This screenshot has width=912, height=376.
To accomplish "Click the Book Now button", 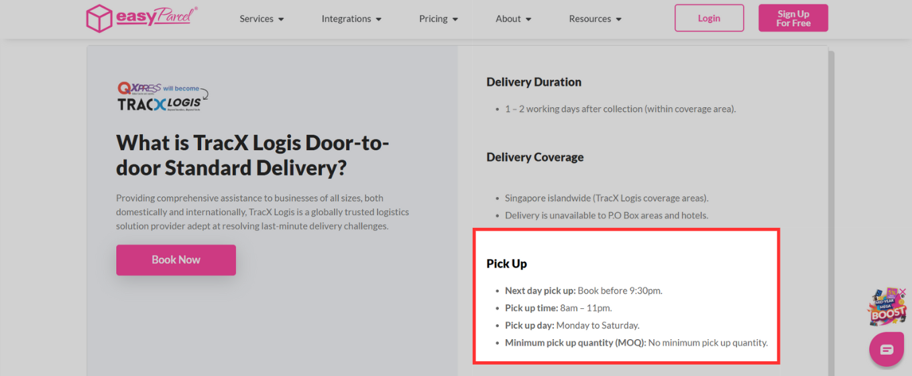I will point(176,260).
